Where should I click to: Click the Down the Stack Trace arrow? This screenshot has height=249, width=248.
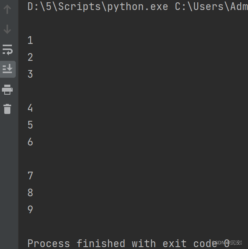7,29
